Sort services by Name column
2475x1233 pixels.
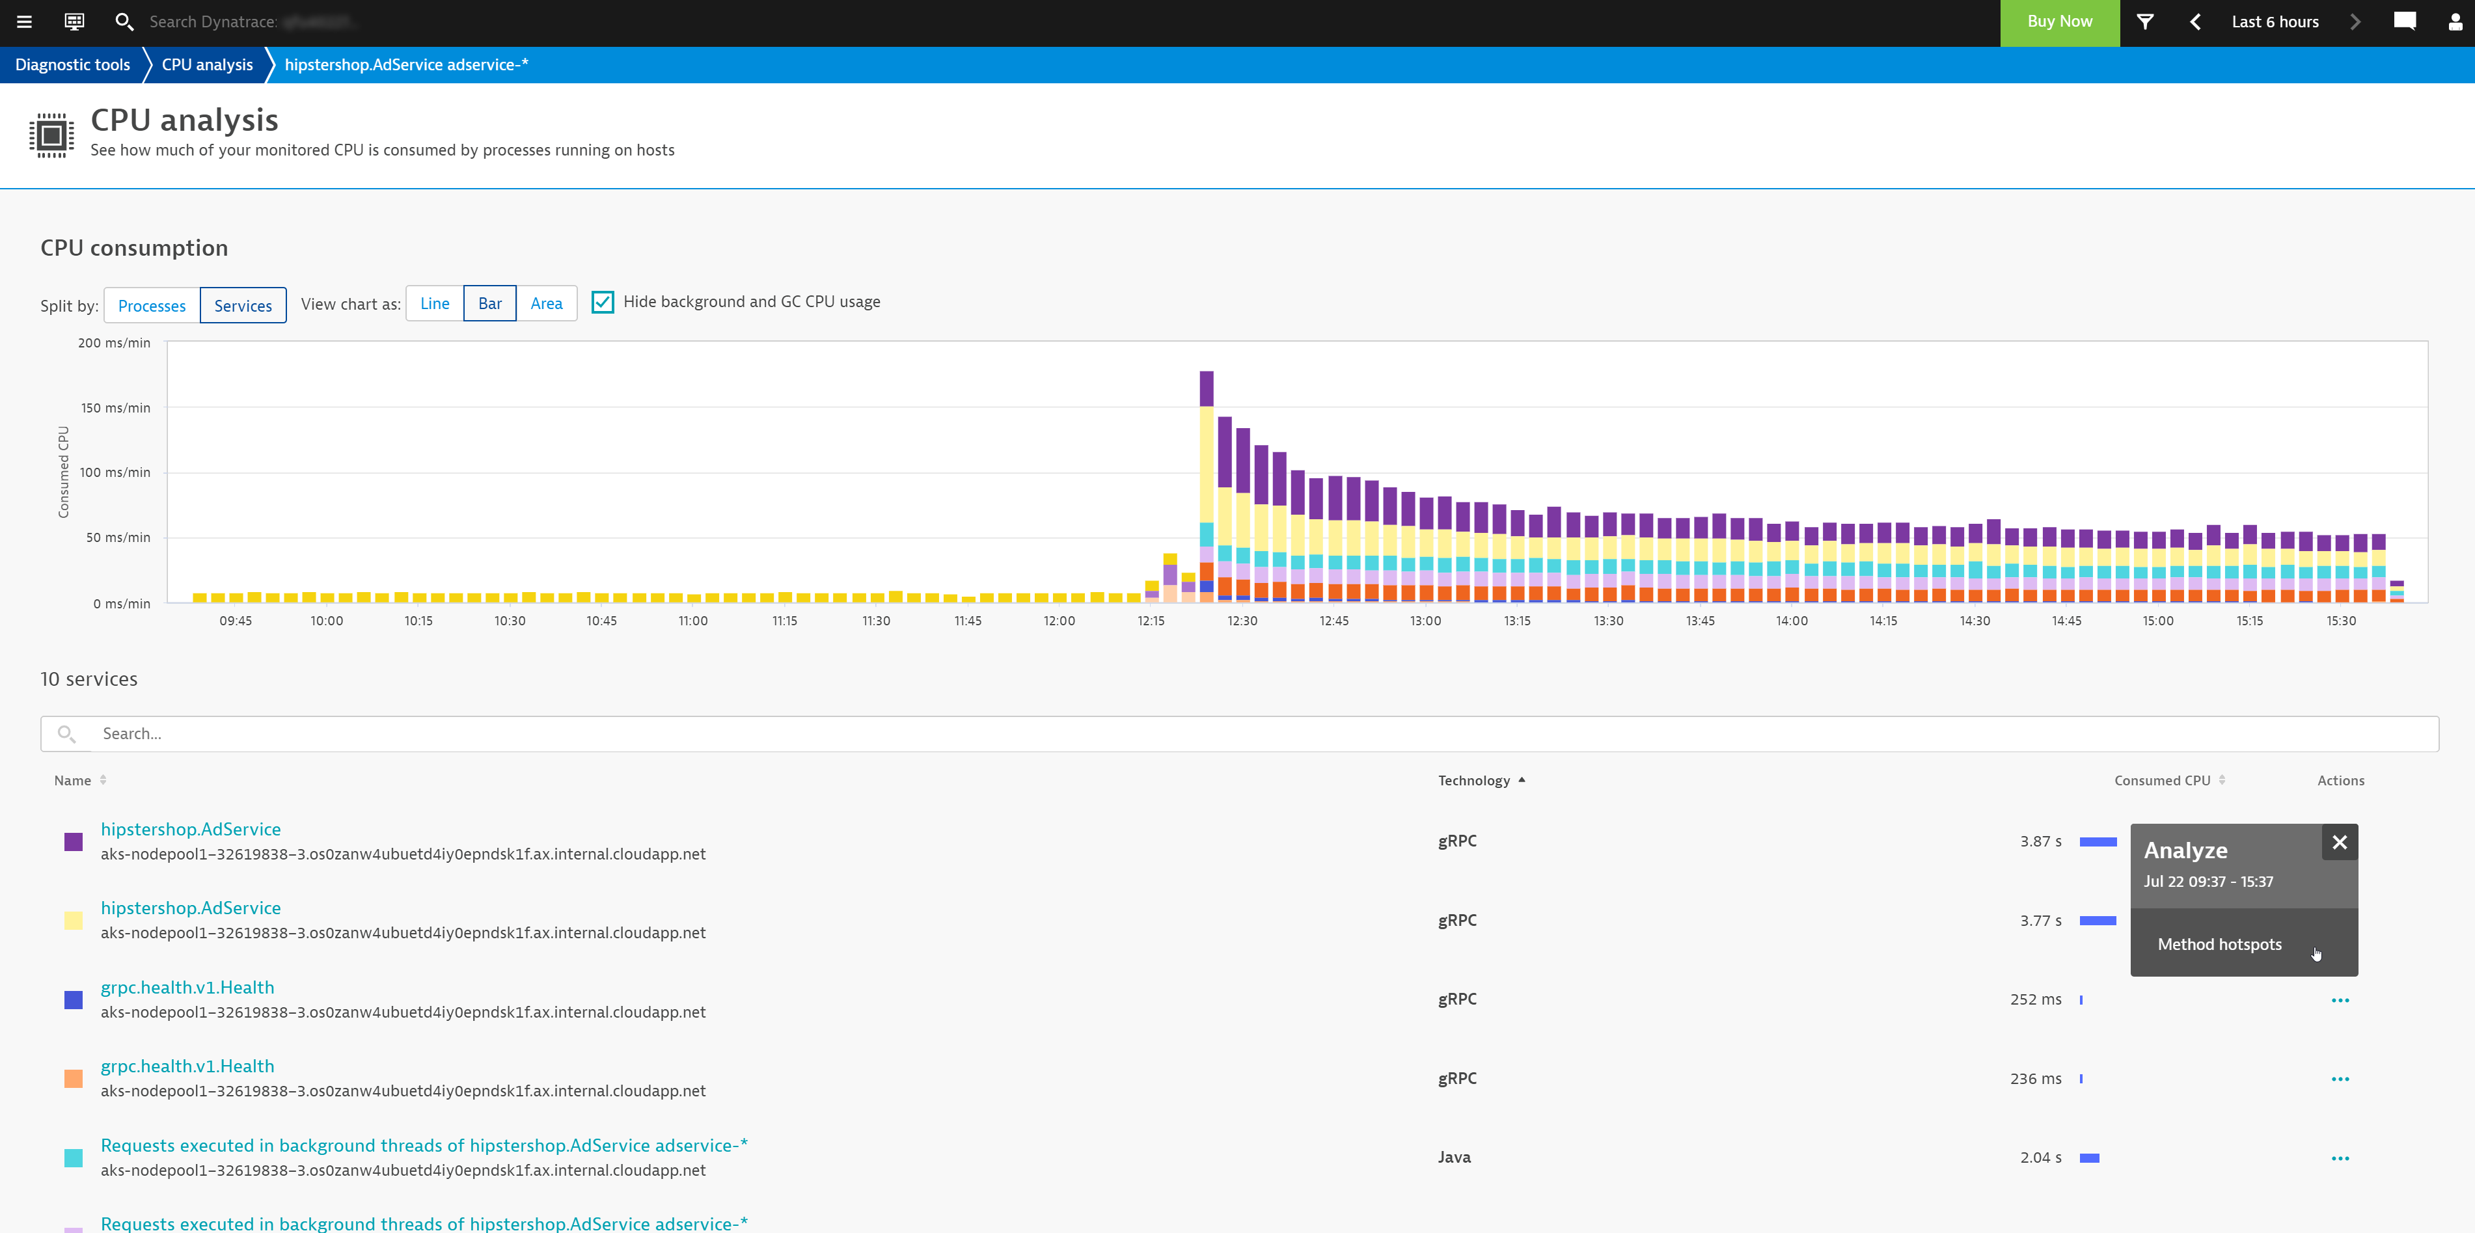point(81,779)
